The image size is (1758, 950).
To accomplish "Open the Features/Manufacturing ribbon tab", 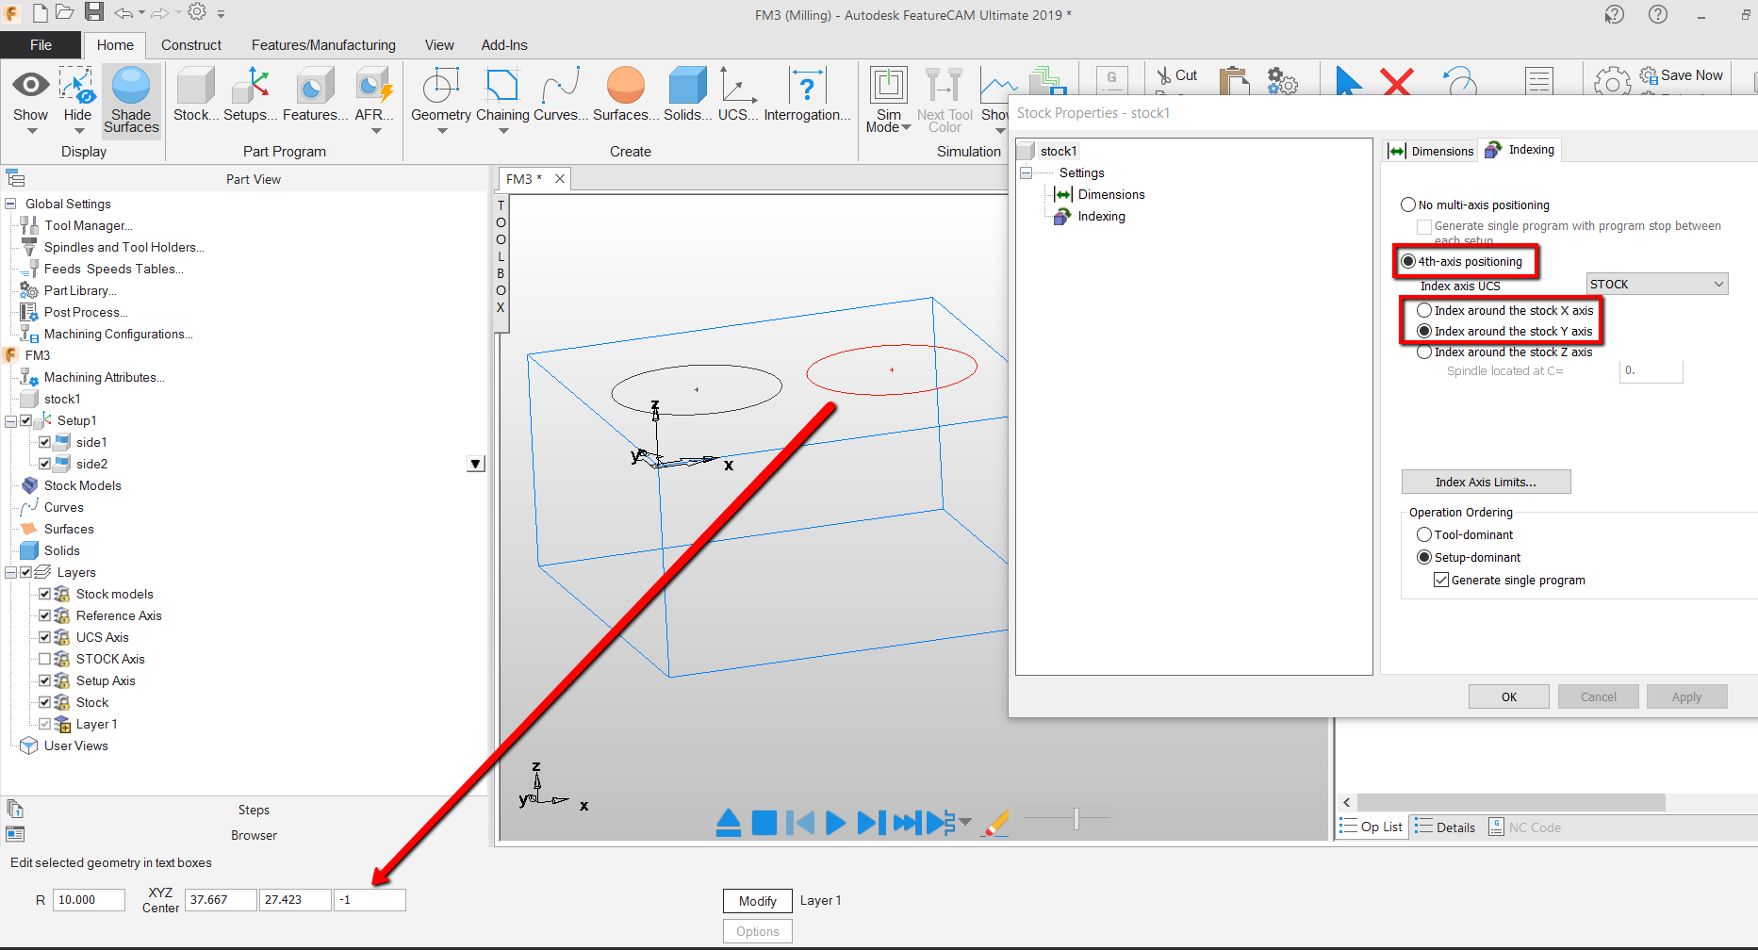I will (x=323, y=44).
